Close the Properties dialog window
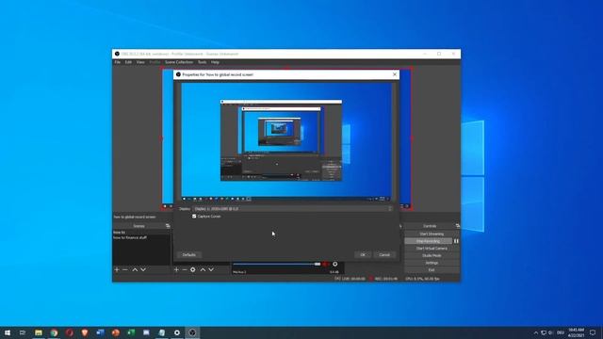The image size is (603, 339). pos(395,74)
